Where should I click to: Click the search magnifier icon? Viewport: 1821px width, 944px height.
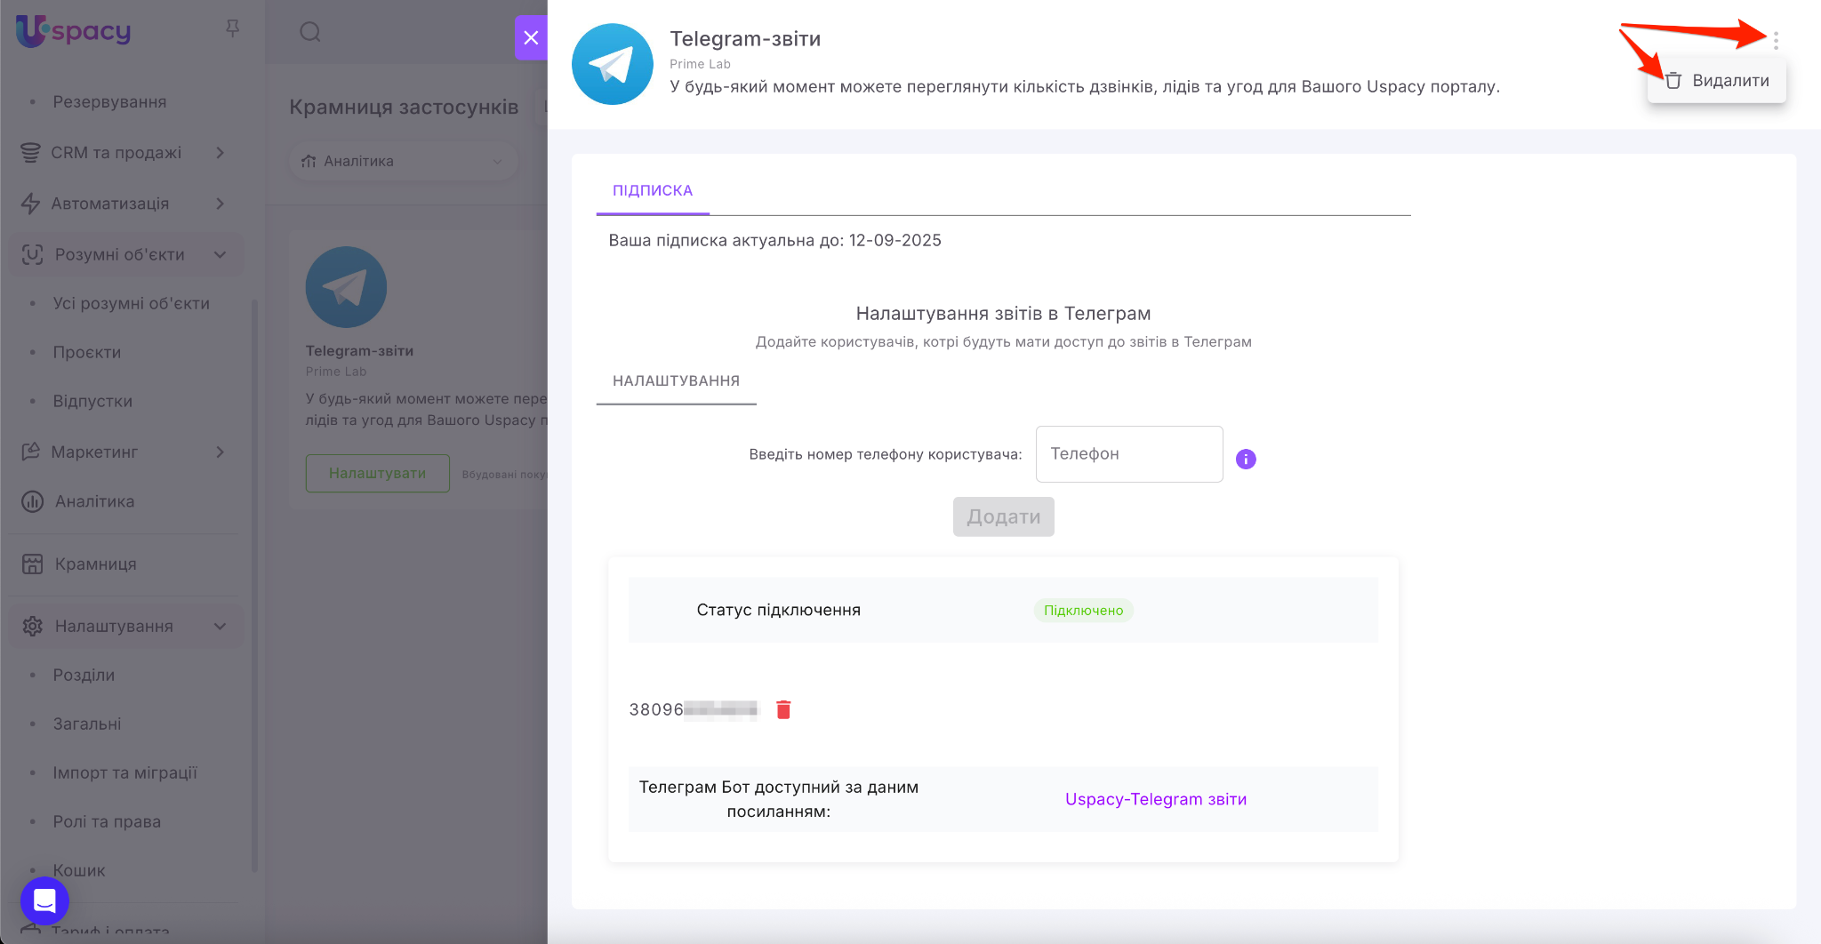tap(309, 33)
